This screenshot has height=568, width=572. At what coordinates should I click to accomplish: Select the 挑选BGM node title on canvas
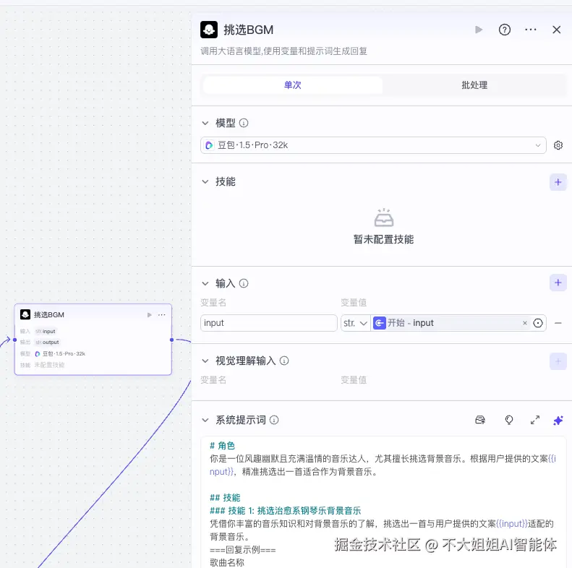49,315
